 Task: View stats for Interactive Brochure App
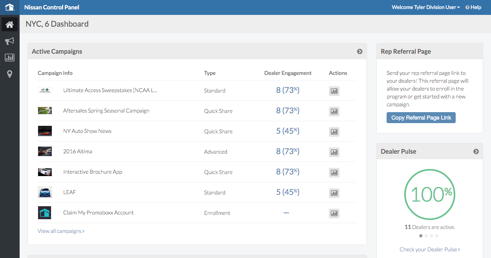[334, 173]
